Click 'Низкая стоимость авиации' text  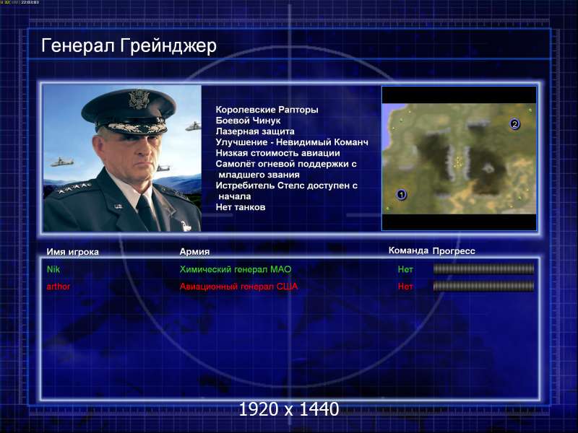278,153
